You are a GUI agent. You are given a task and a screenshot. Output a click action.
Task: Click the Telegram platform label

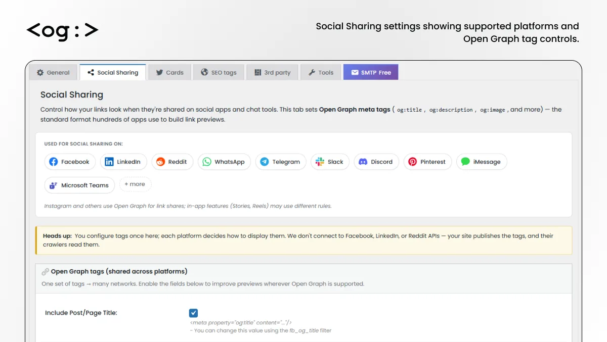point(286,162)
